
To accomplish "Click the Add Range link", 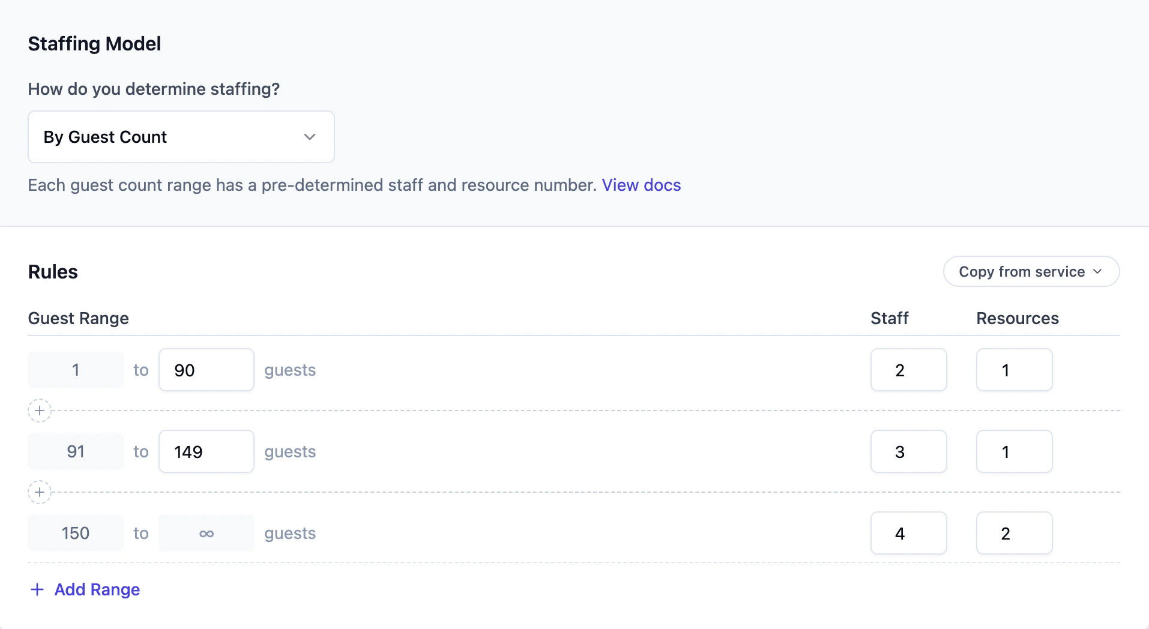I will [97, 589].
